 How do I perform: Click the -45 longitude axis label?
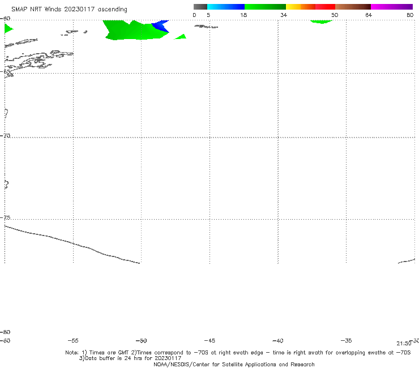point(209,341)
